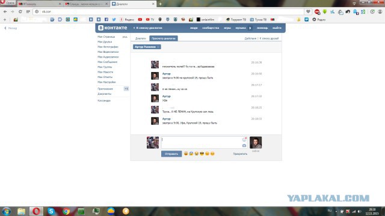
Task: Click the browser back arrow button
Action: [5, 11]
